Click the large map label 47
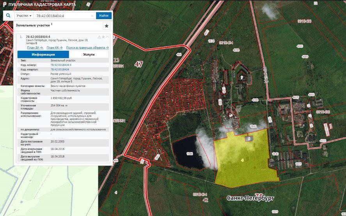 (x=138, y=64)
